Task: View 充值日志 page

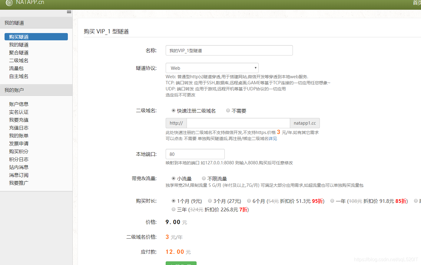Action: pyautogui.click(x=19, y=128)
